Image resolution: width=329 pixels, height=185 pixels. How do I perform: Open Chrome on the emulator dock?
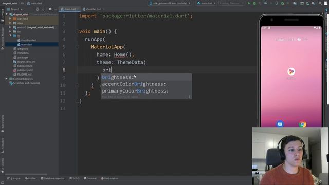pyautogui.click(x=302, y=124)
